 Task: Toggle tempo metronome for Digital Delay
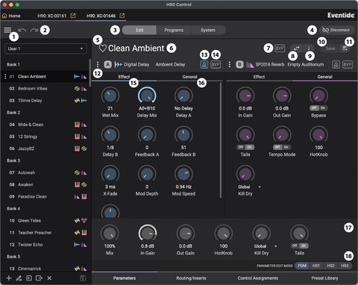click(x=204, y=65)
